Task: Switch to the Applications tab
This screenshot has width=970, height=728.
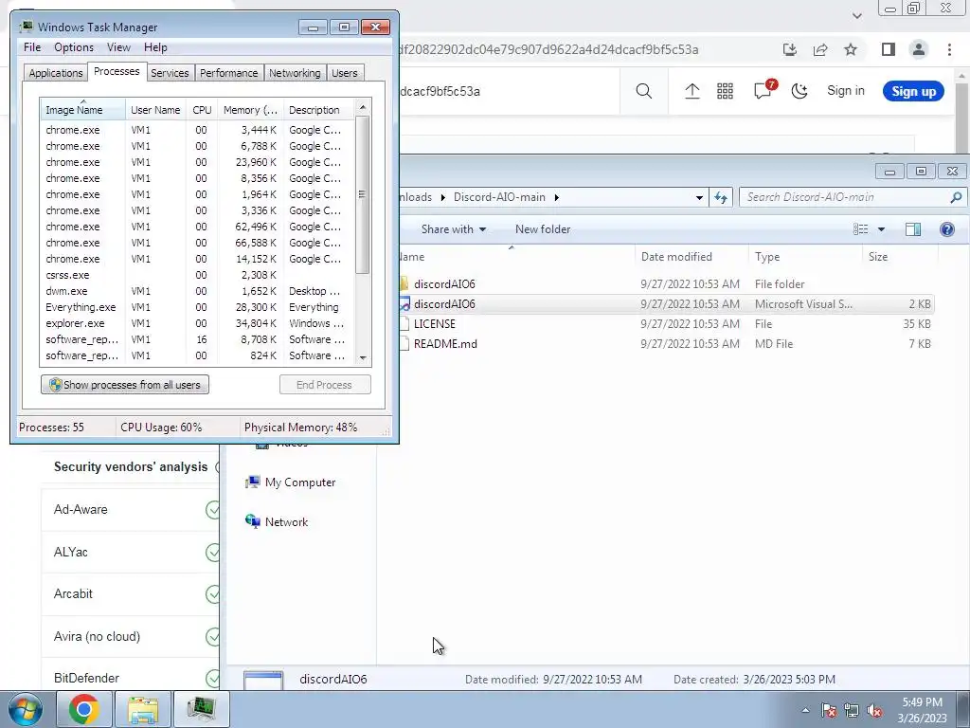Action: [56, 73]
